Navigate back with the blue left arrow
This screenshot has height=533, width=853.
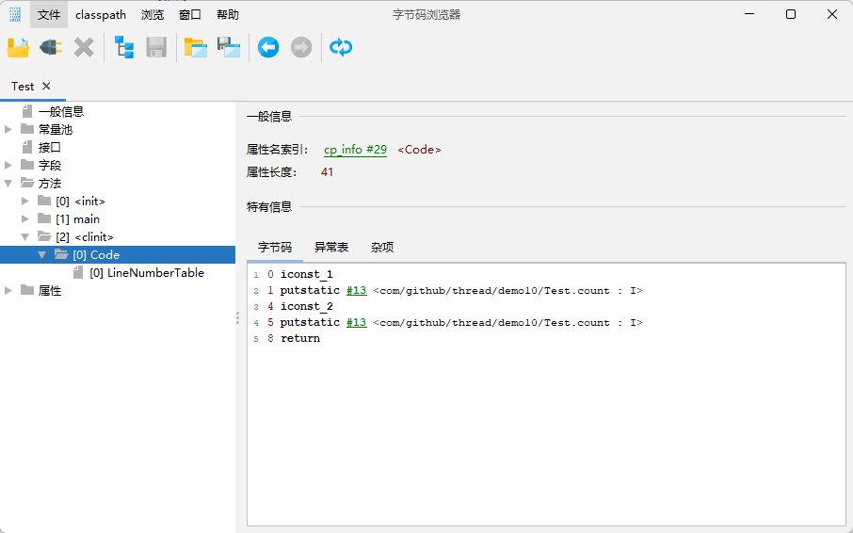tap(268, 47)
